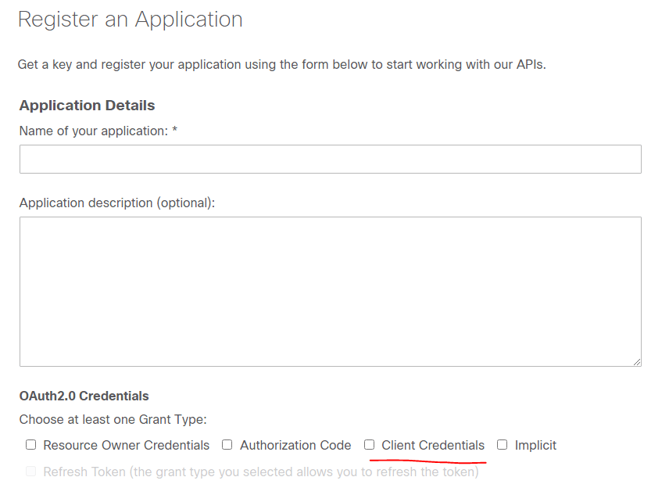
Task: Tick the Authorization Code checkbox
Action: [227, 445]
